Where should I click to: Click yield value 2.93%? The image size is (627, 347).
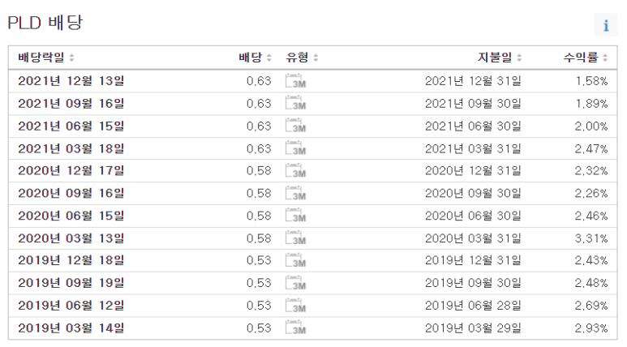[591, 328]
